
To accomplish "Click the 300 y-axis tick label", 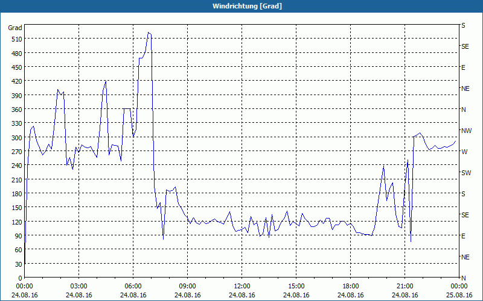I will point(17,138).
